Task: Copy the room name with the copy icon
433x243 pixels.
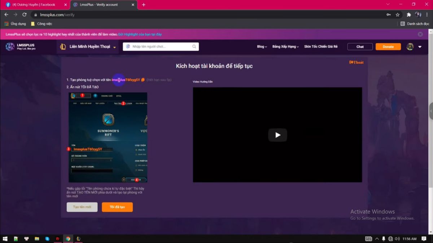Action: point(143,80)
